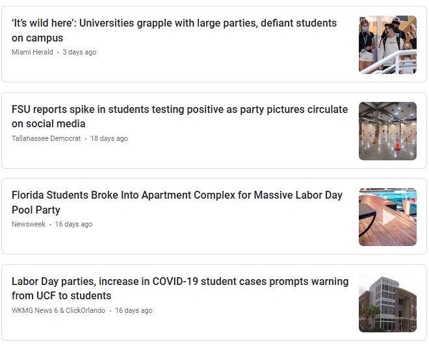Click the UCF building thumbnail image
The width and height of the screenshot is (429, 346).
click(387, 303)
